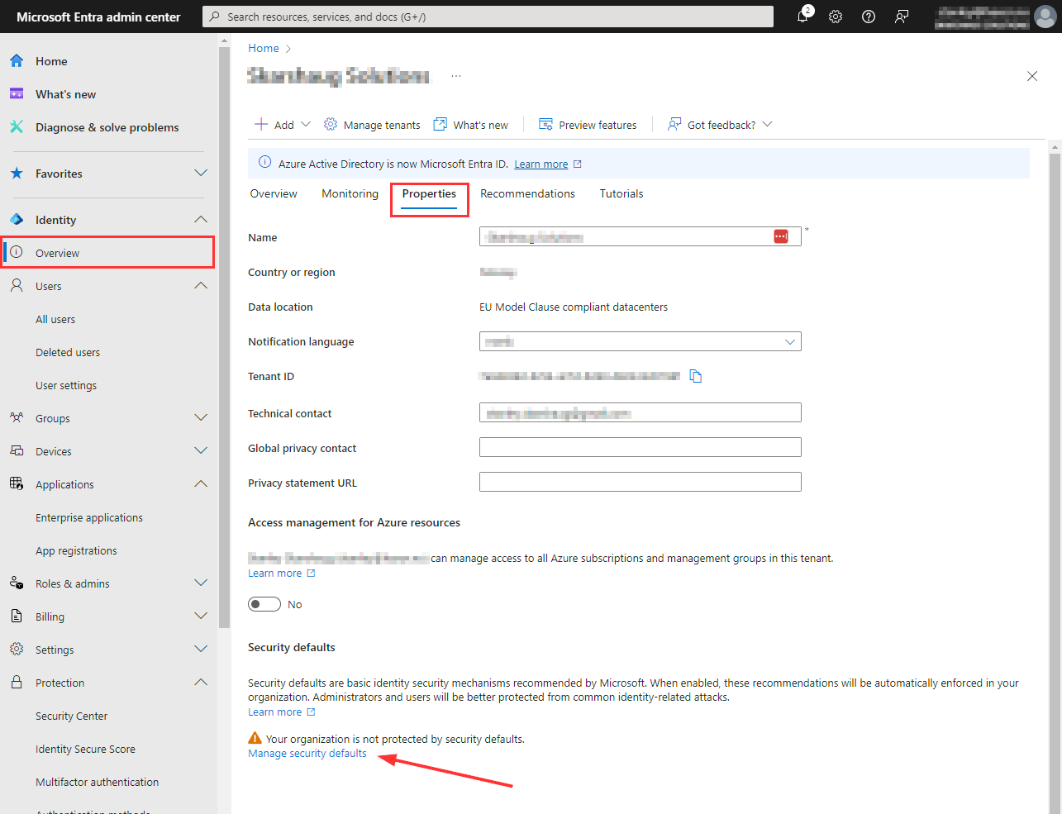Open Multifactor authentication in sidebar
The image size is (1062, 814).
(x=98, y=782)
